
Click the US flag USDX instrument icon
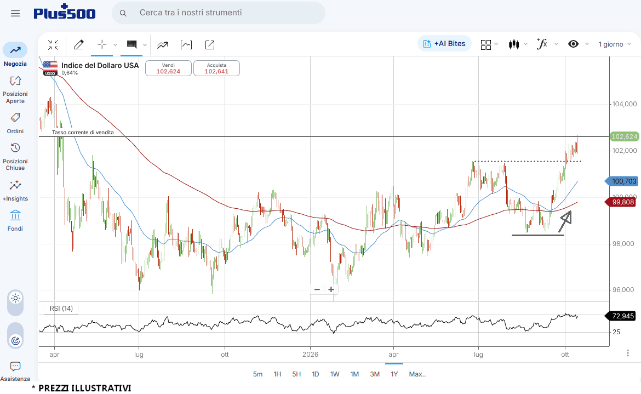tap(50, 68)
